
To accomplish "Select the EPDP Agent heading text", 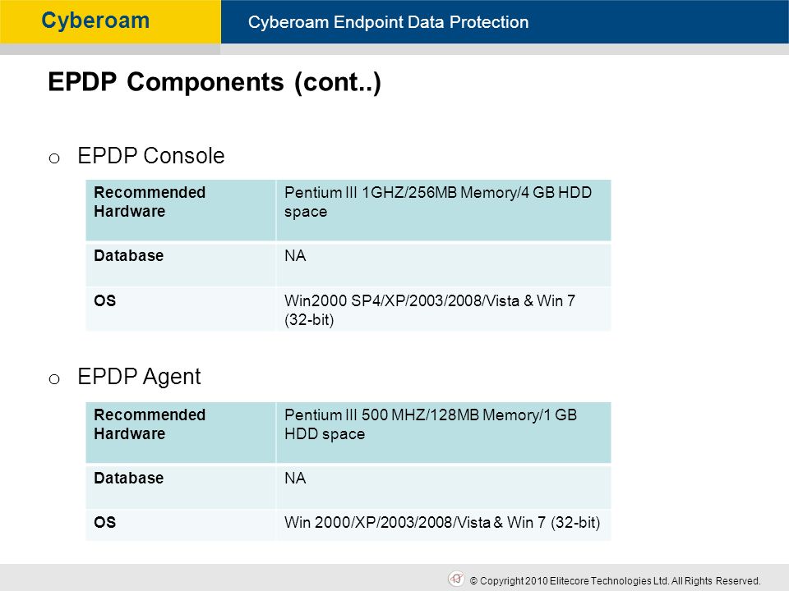I will tap(139, 377).
